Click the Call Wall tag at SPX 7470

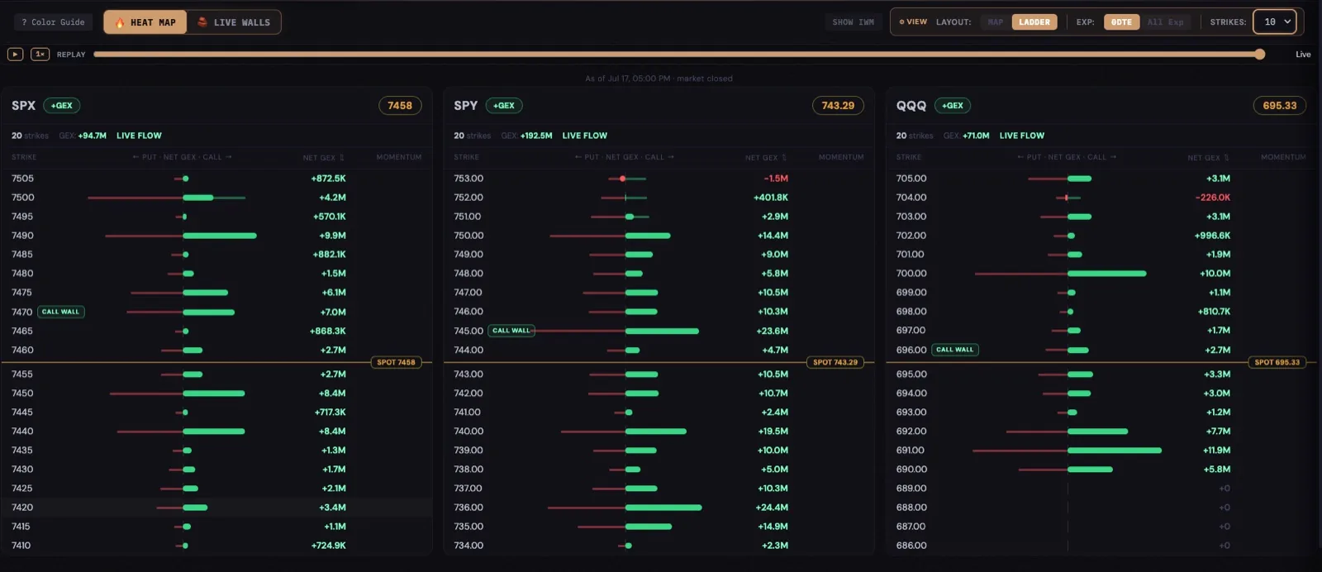pyautogui.click(x=61, y=312)
